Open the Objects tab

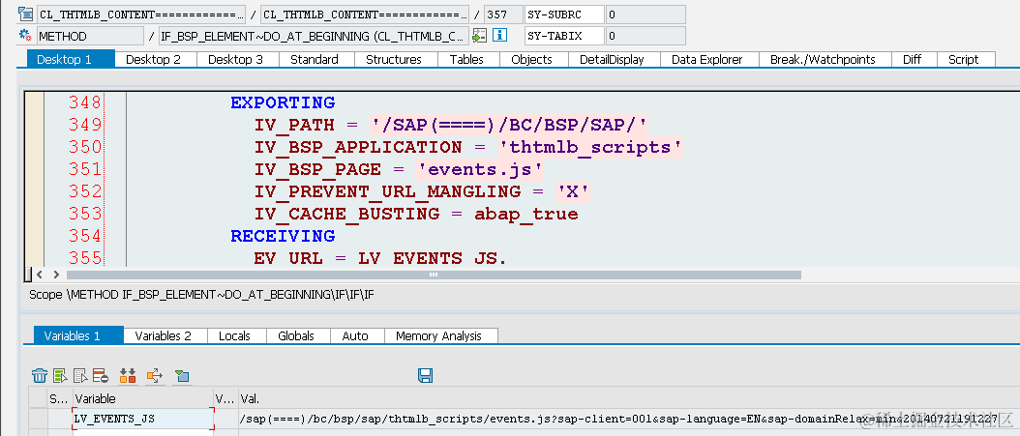click(x=531, y=59)
